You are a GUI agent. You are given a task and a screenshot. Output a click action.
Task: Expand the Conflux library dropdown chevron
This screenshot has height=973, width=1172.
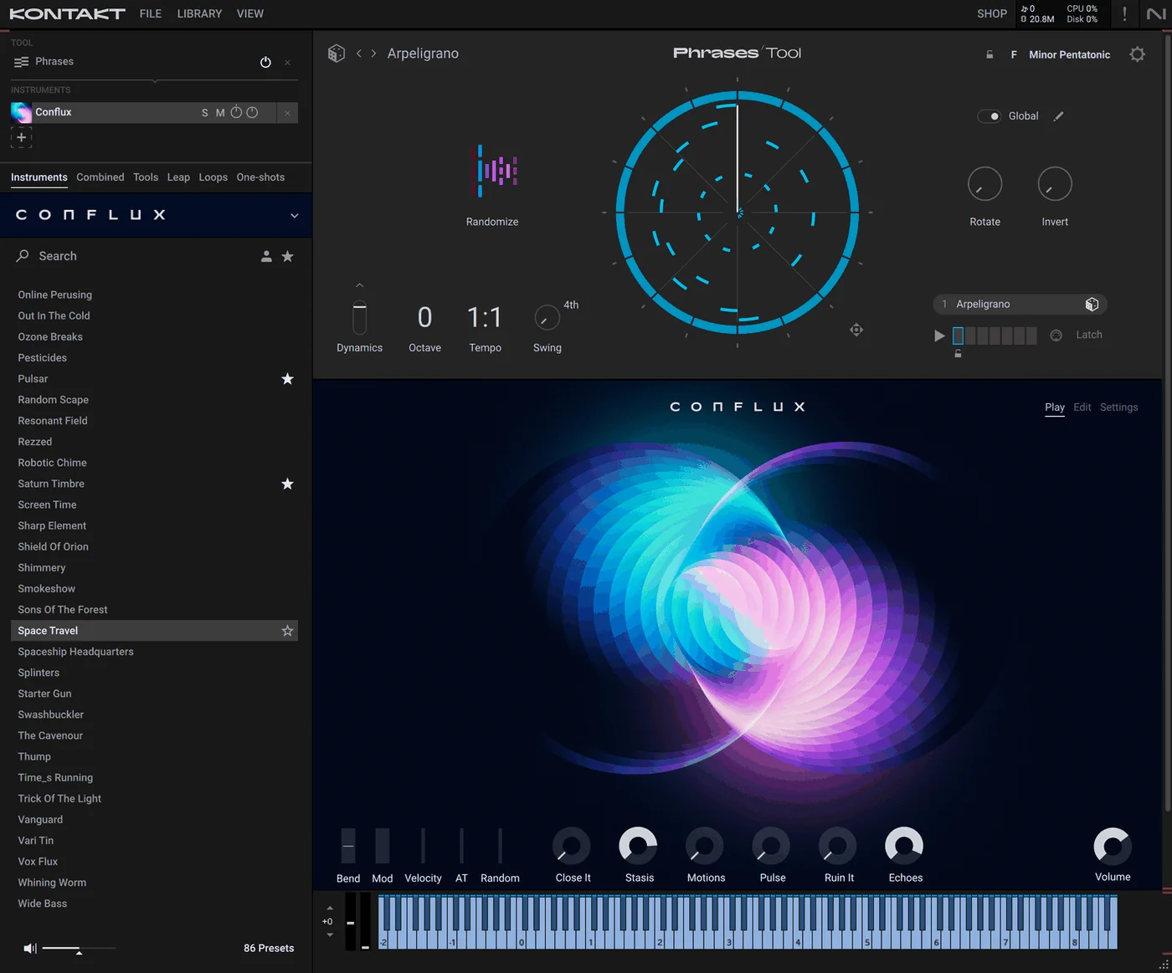click(295, 216)
